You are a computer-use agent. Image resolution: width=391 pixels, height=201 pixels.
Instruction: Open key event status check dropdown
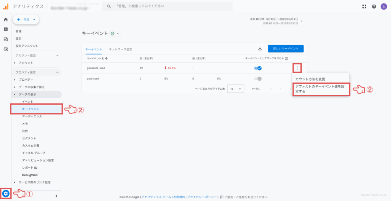click(115, 33)
